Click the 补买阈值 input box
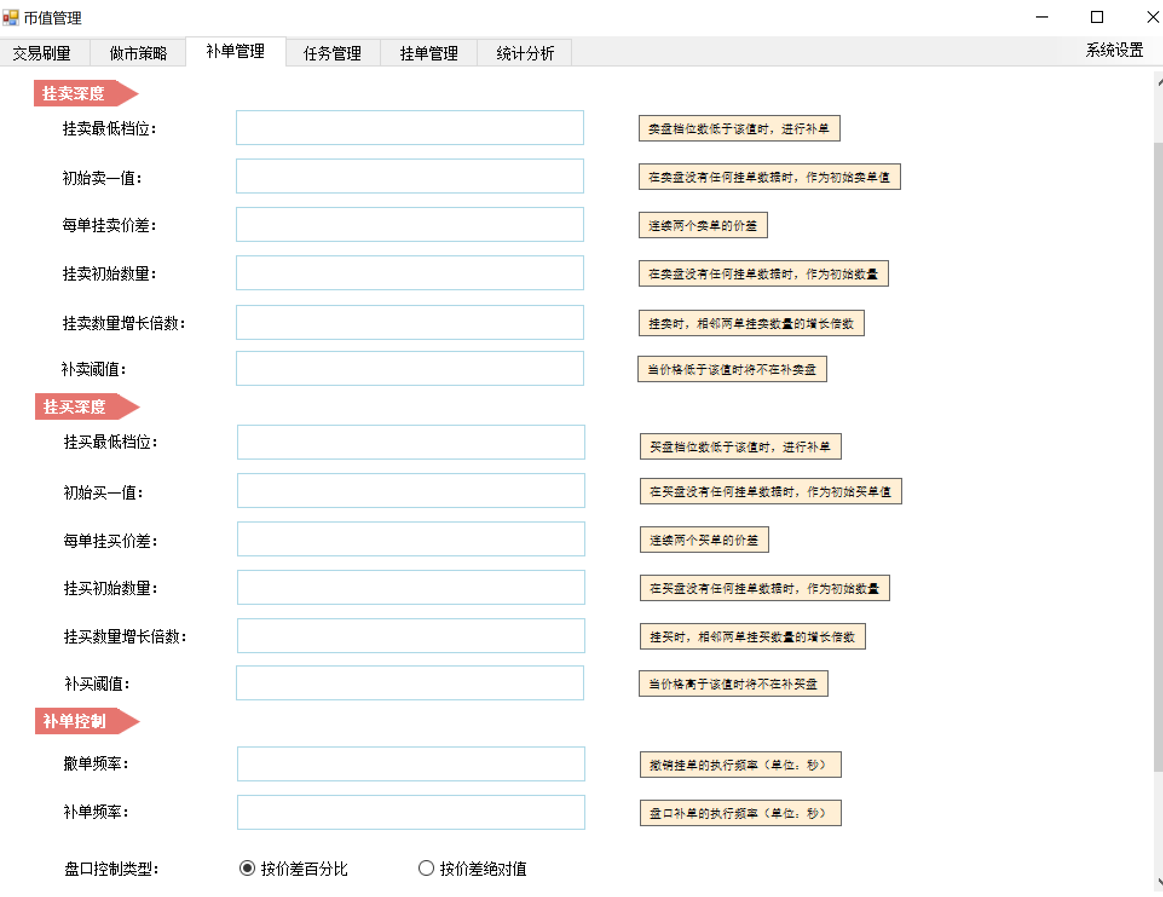The height and width of the screenshot is (897, 1163). point(410,683)
